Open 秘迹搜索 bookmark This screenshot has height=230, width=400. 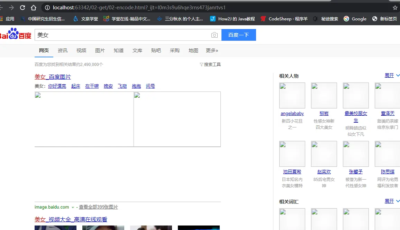pos(326,19)
